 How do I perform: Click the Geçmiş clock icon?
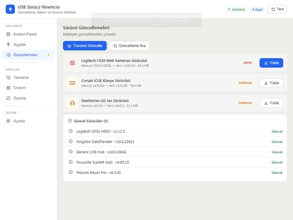click(8, 98)
